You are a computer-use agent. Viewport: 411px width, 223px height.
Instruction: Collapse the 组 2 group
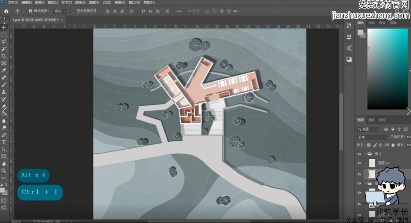[x=365, y=154]
